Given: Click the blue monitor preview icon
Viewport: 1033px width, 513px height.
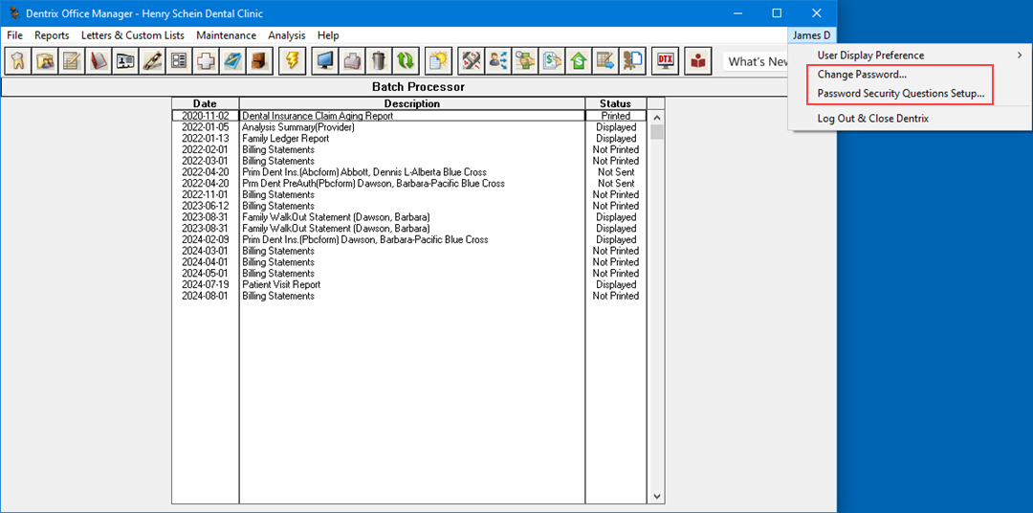Looking at the screenshot, I should (x=325, y=61).
